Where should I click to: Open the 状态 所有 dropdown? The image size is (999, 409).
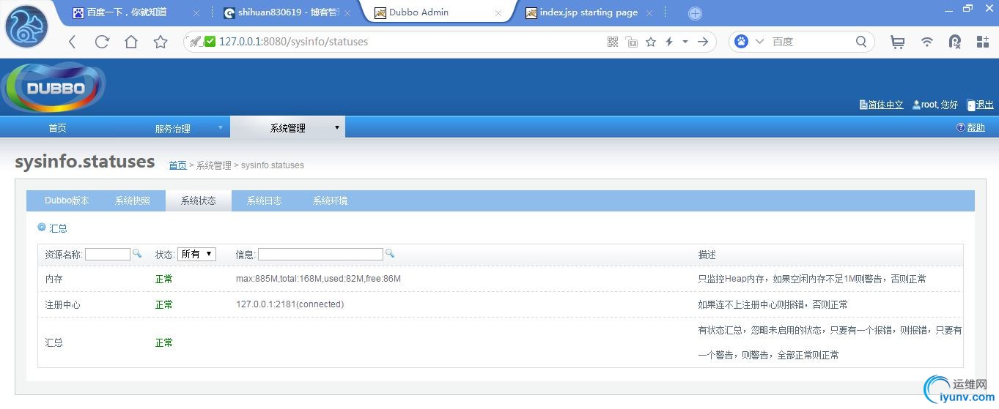[x=196, y=254]
